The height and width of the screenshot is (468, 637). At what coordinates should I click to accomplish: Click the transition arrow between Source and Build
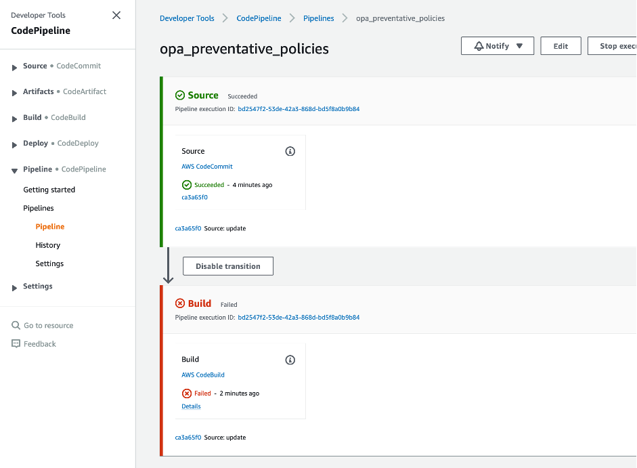169,267
